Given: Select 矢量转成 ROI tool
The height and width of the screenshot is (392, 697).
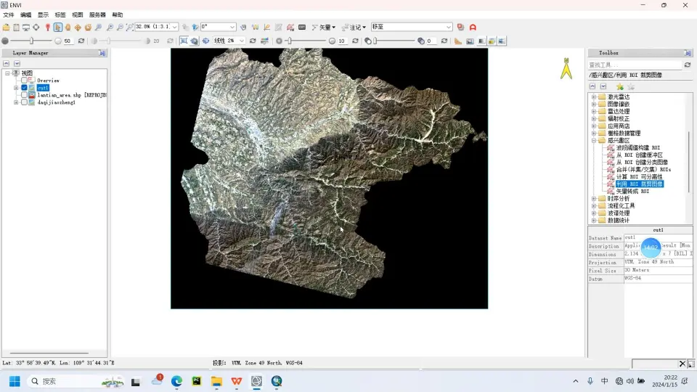Looking at the screenshot, I should pos(632,191).
